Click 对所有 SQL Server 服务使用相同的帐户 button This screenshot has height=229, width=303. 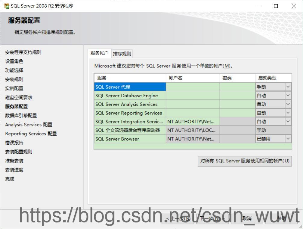[x=245, y=161]
